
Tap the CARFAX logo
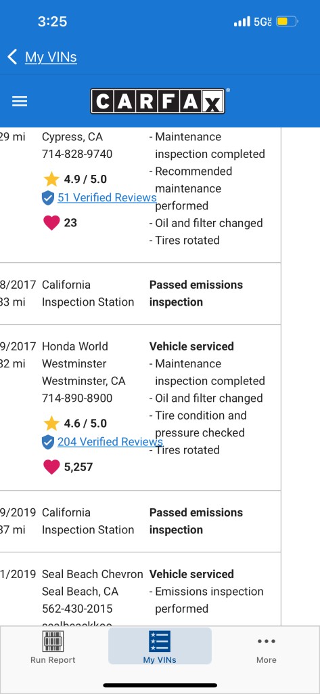click(x=158, y=102)
